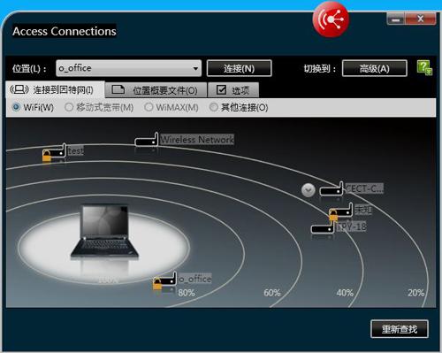Viewport: 442px width, 353px height.
Task: Click the 20% signal ring label
Action: pyautogui.click(x=415, y=293)
